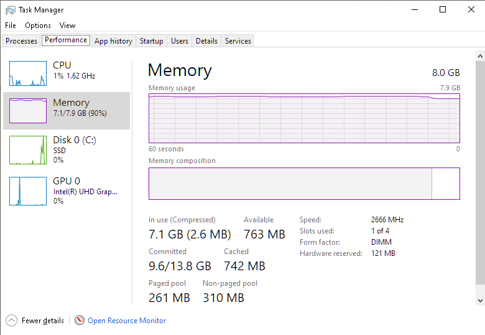Viewport: 485px width, 335px height.
Task: Select the Disk 0 (C:) mini graph
Action: click(x=28, y=150)
